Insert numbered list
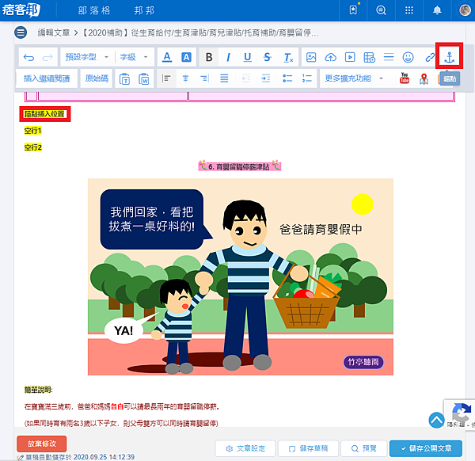The height and width of the screenshot is (461, 475). point(307,78)
